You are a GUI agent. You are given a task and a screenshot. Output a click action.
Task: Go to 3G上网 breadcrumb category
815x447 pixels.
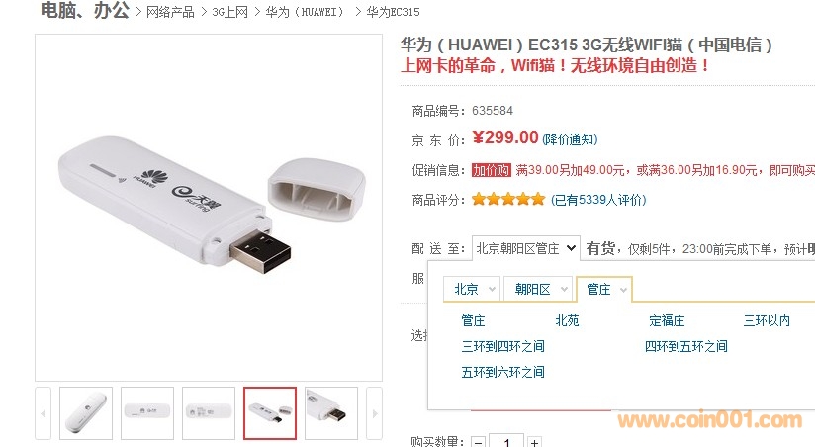pyautogui.click(x=229, y=12)
